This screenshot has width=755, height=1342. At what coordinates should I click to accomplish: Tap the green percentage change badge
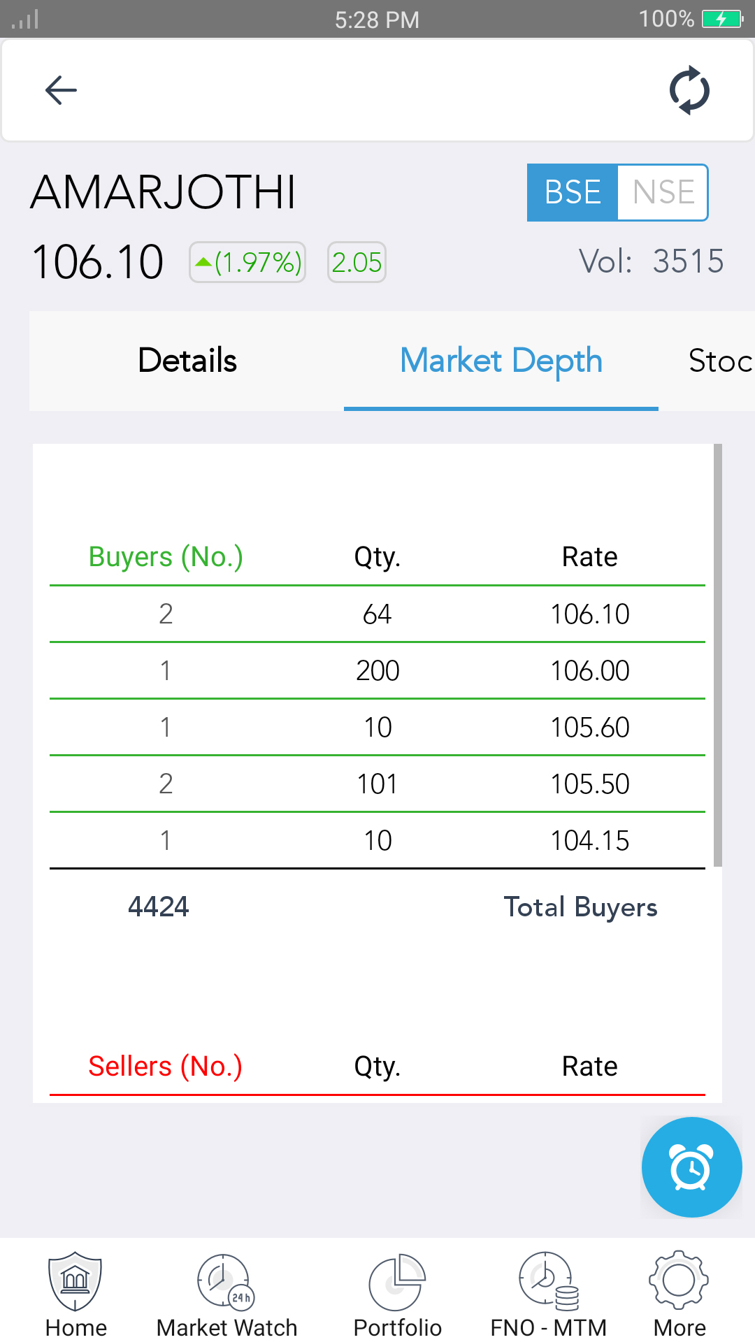tap(247, 262)
